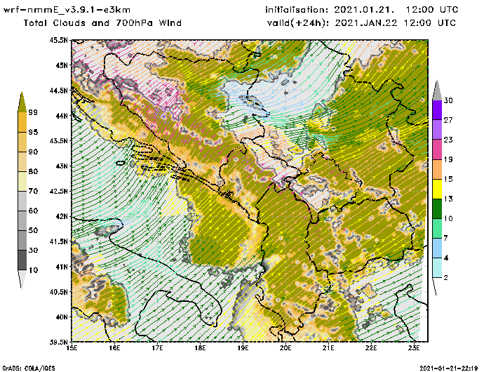Click the '30' value in cloud legend
The width and height of the screenshot is (491, 372).
33,251
